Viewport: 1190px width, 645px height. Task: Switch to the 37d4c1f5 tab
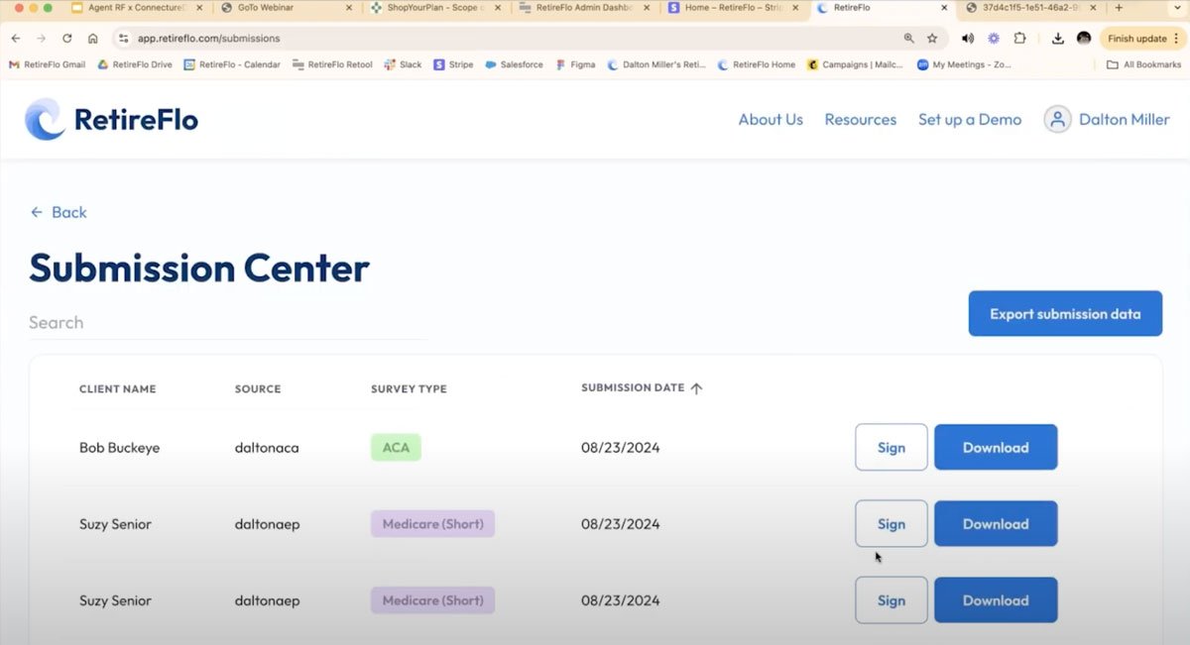point(1031,8)
